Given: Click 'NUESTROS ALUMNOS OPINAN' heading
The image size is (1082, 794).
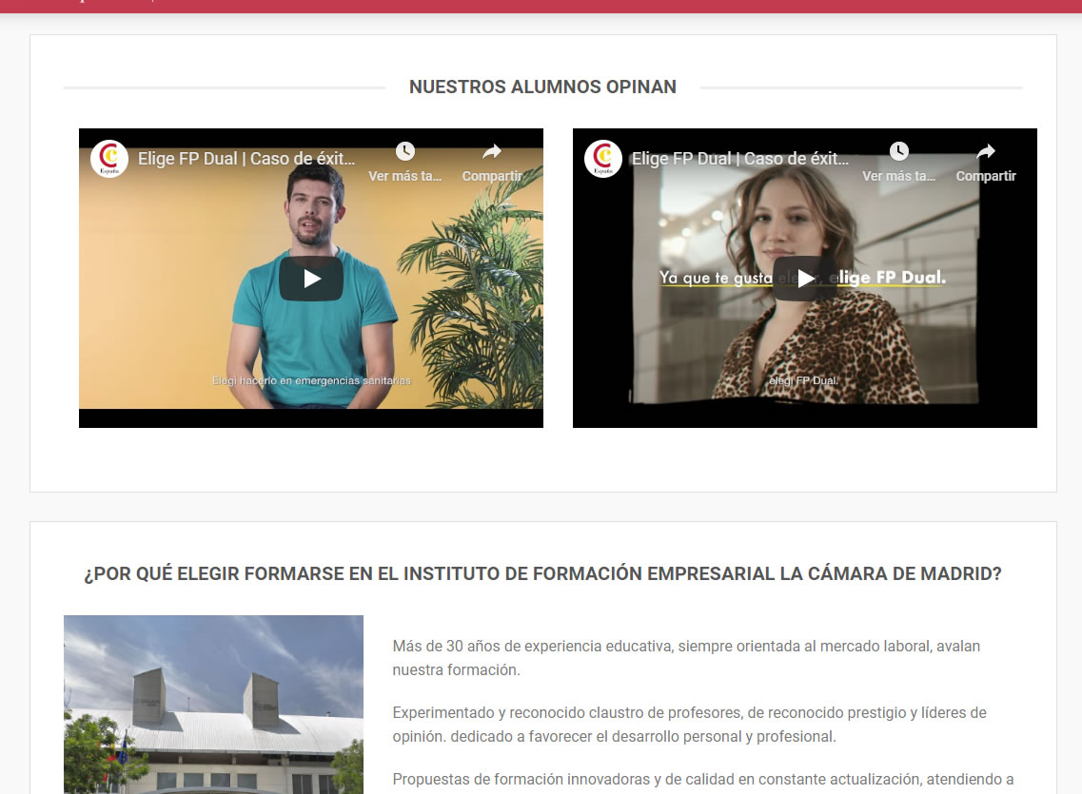Looking at the screenshot, I should (x=542, y=87).
